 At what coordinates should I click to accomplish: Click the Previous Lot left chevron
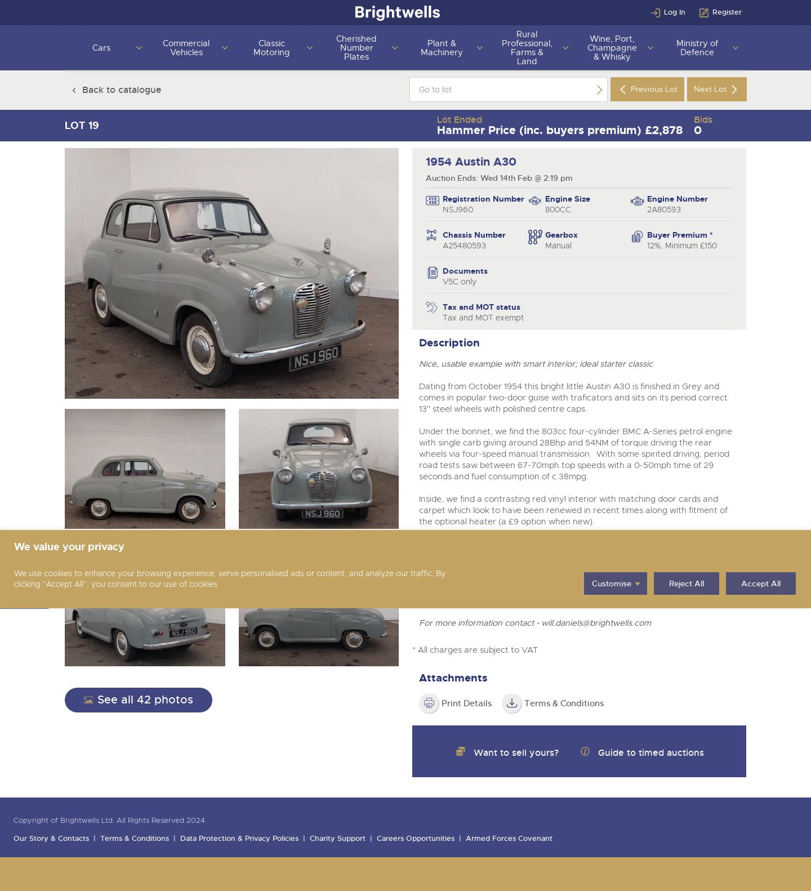coord(622,90)
